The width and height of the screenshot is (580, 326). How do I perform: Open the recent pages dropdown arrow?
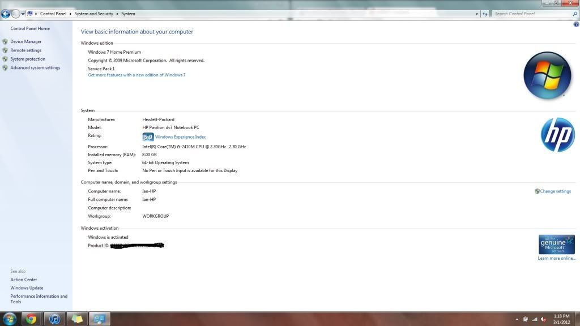point(23,14)
